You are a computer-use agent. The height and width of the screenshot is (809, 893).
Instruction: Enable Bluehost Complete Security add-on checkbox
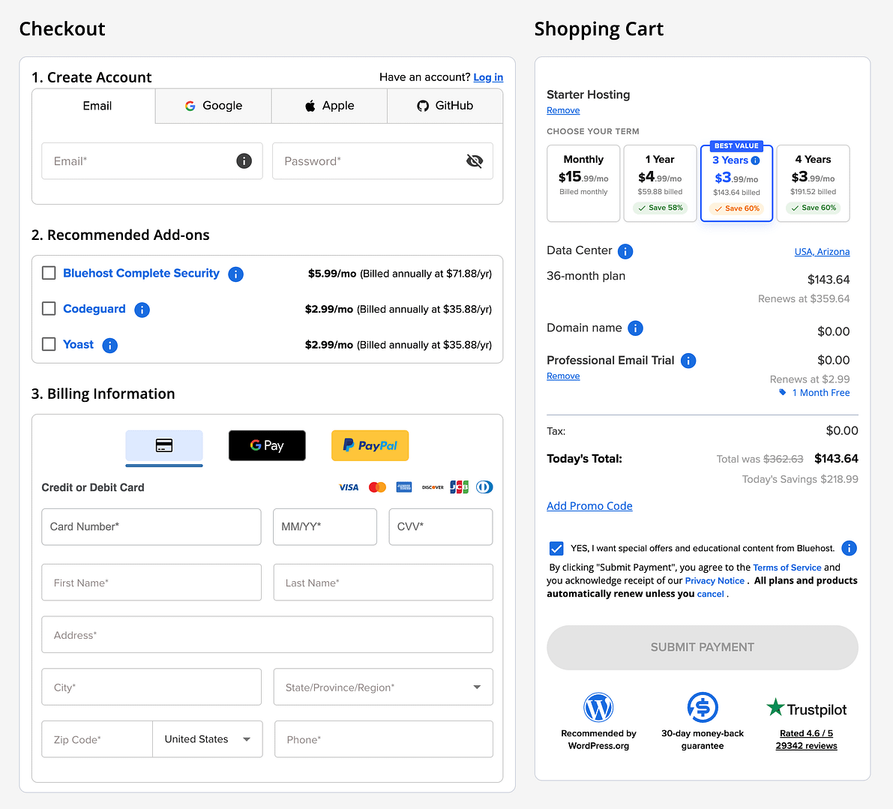(x=49, y=273)
